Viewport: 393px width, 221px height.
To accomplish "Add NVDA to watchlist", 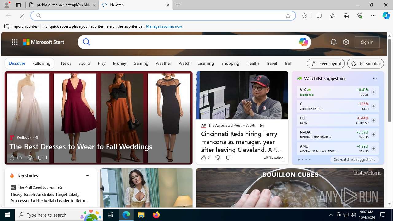I will [373, 134].
